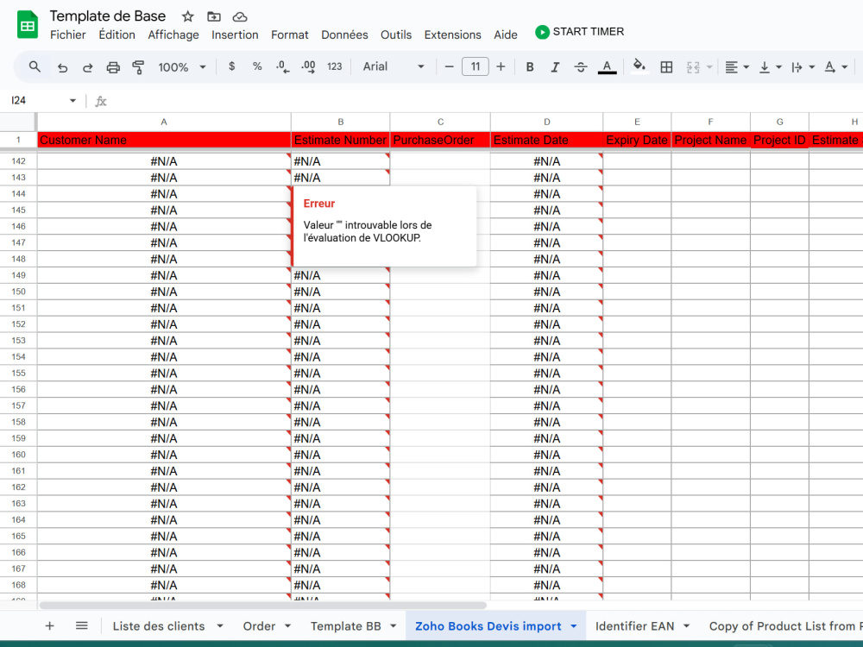Image resolution: width=863 pixels, height=647 pixels.
Task: Open the search menus magnifier
Action: pyautogui.click(x=35, y=66)
